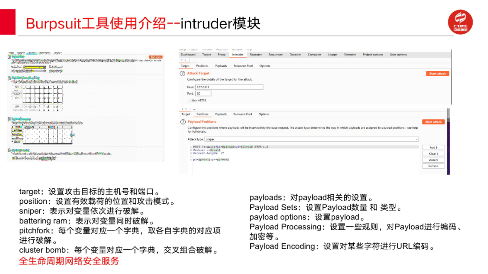Select the Intruder tab
488x274 pixels.
(x=238, y=55)
